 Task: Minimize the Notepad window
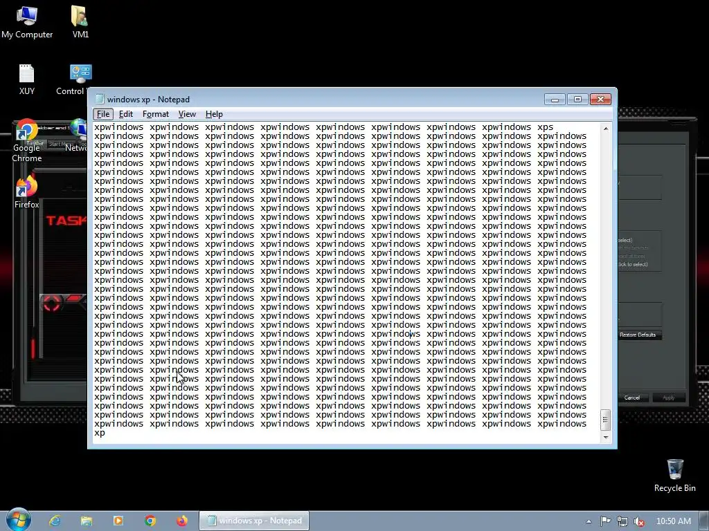pyautogui.click(x=555, y=100)
